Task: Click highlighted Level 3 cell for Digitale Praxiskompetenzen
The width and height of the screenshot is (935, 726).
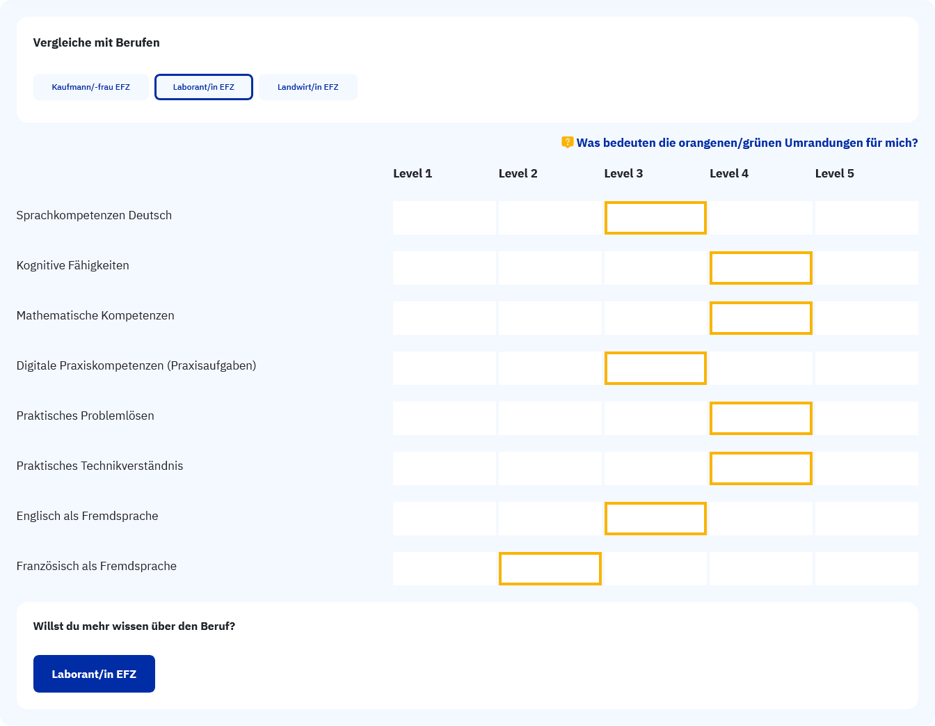Action: coord(655,368)
